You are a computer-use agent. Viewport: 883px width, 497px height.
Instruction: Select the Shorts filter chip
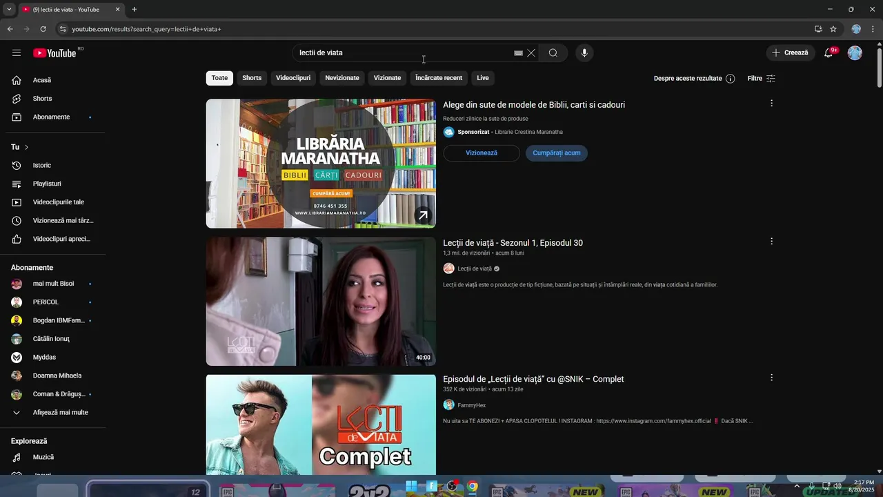click(252, 78)
